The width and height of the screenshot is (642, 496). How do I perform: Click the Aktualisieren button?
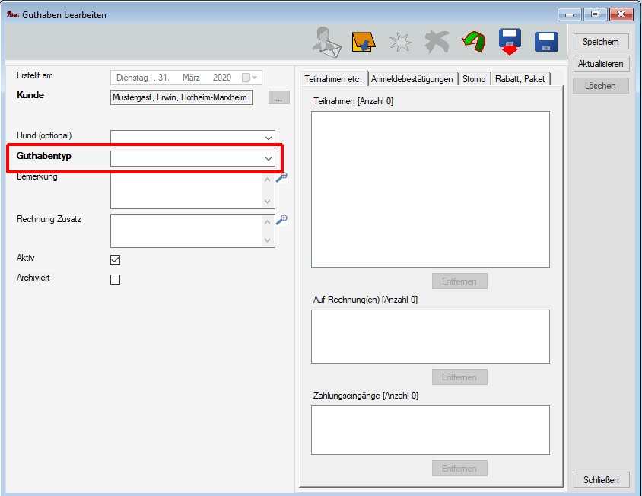[600, 64]
